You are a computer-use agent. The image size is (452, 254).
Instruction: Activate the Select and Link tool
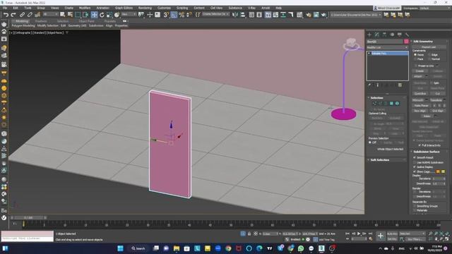pos(22,15)
